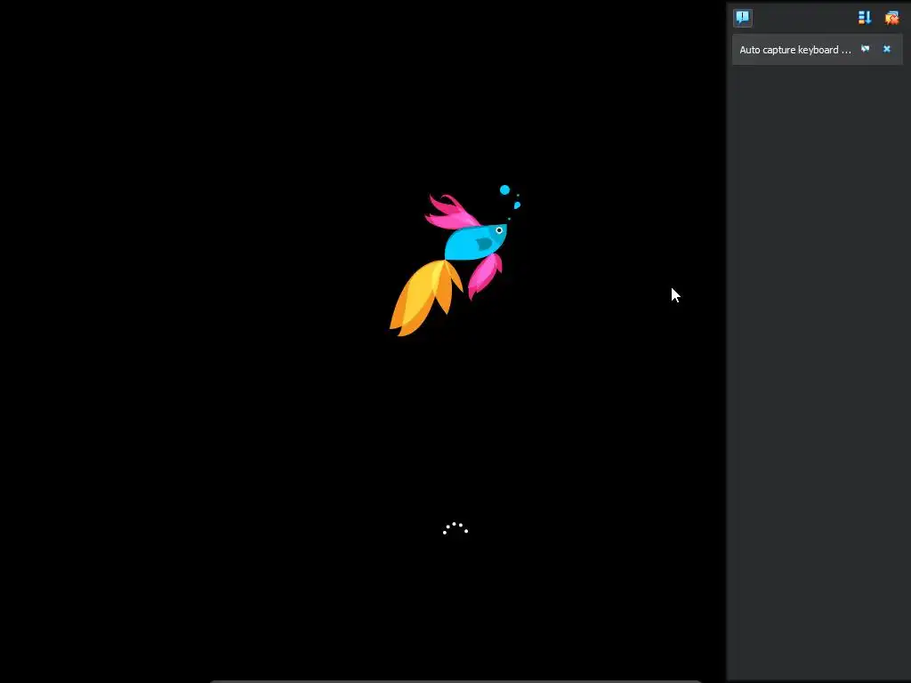Click the sort notifications icon
Screen dimensions: 911x683
[x=865, y=18]
